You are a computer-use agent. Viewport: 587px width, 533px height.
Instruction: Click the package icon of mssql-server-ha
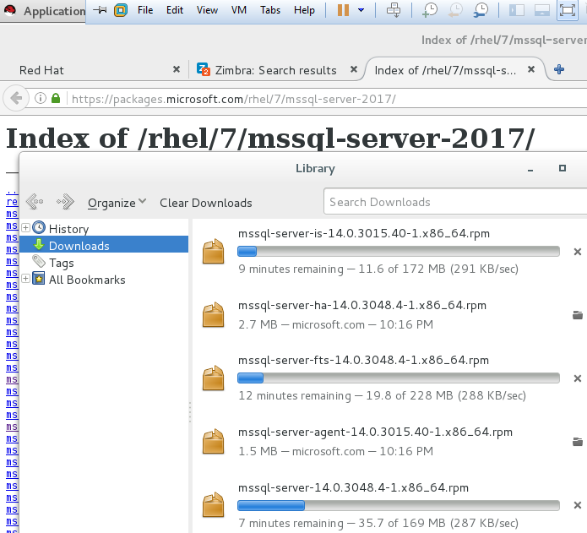[x=214, y=315]
